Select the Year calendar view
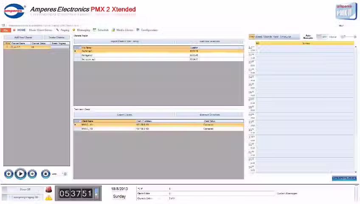 pos(276,37)
